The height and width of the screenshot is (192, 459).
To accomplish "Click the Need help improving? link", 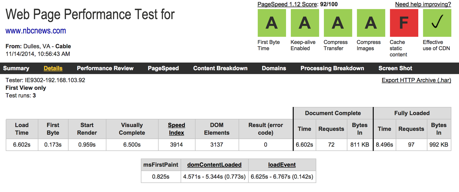I will coord(423,4).
